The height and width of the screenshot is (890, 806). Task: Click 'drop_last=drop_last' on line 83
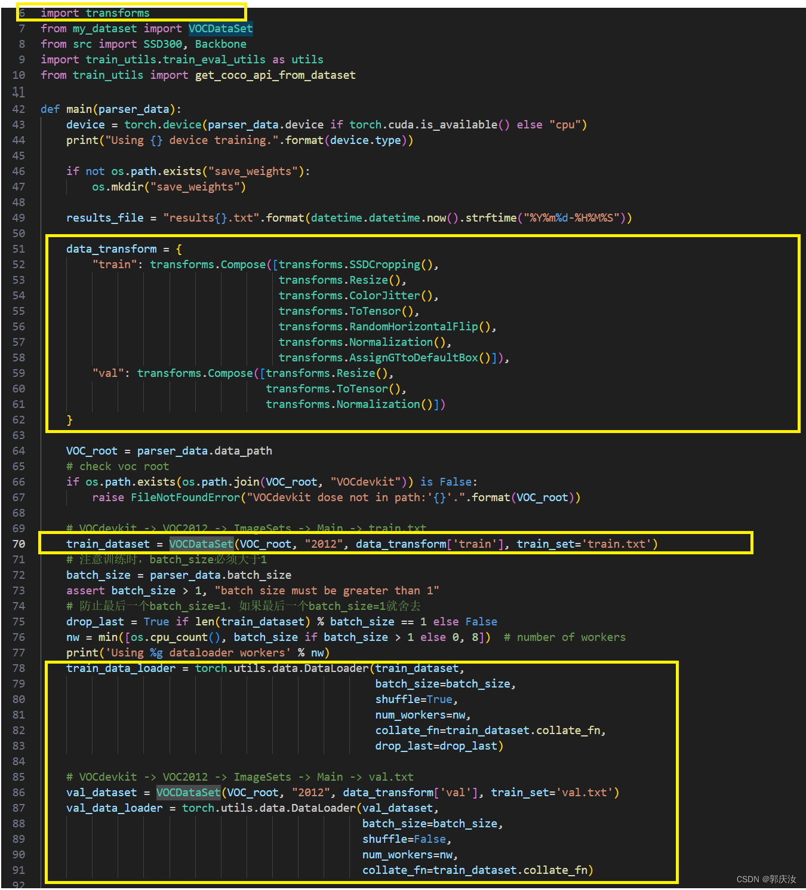coord(436,746)
